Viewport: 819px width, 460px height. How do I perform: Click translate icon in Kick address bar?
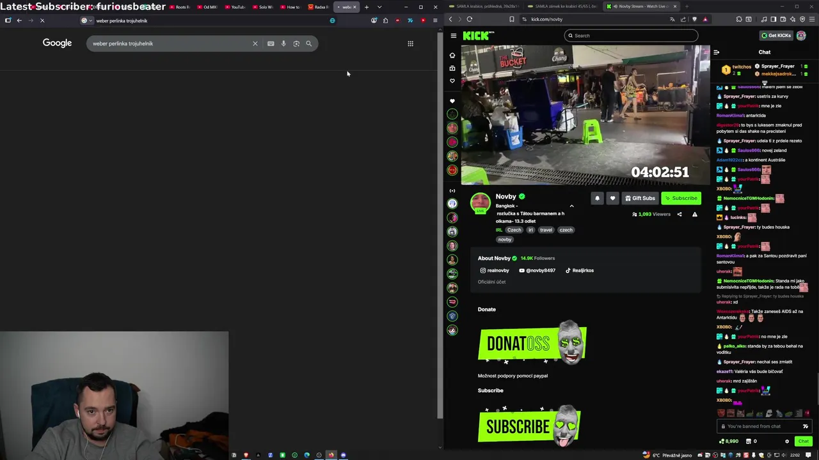(672, 19)
